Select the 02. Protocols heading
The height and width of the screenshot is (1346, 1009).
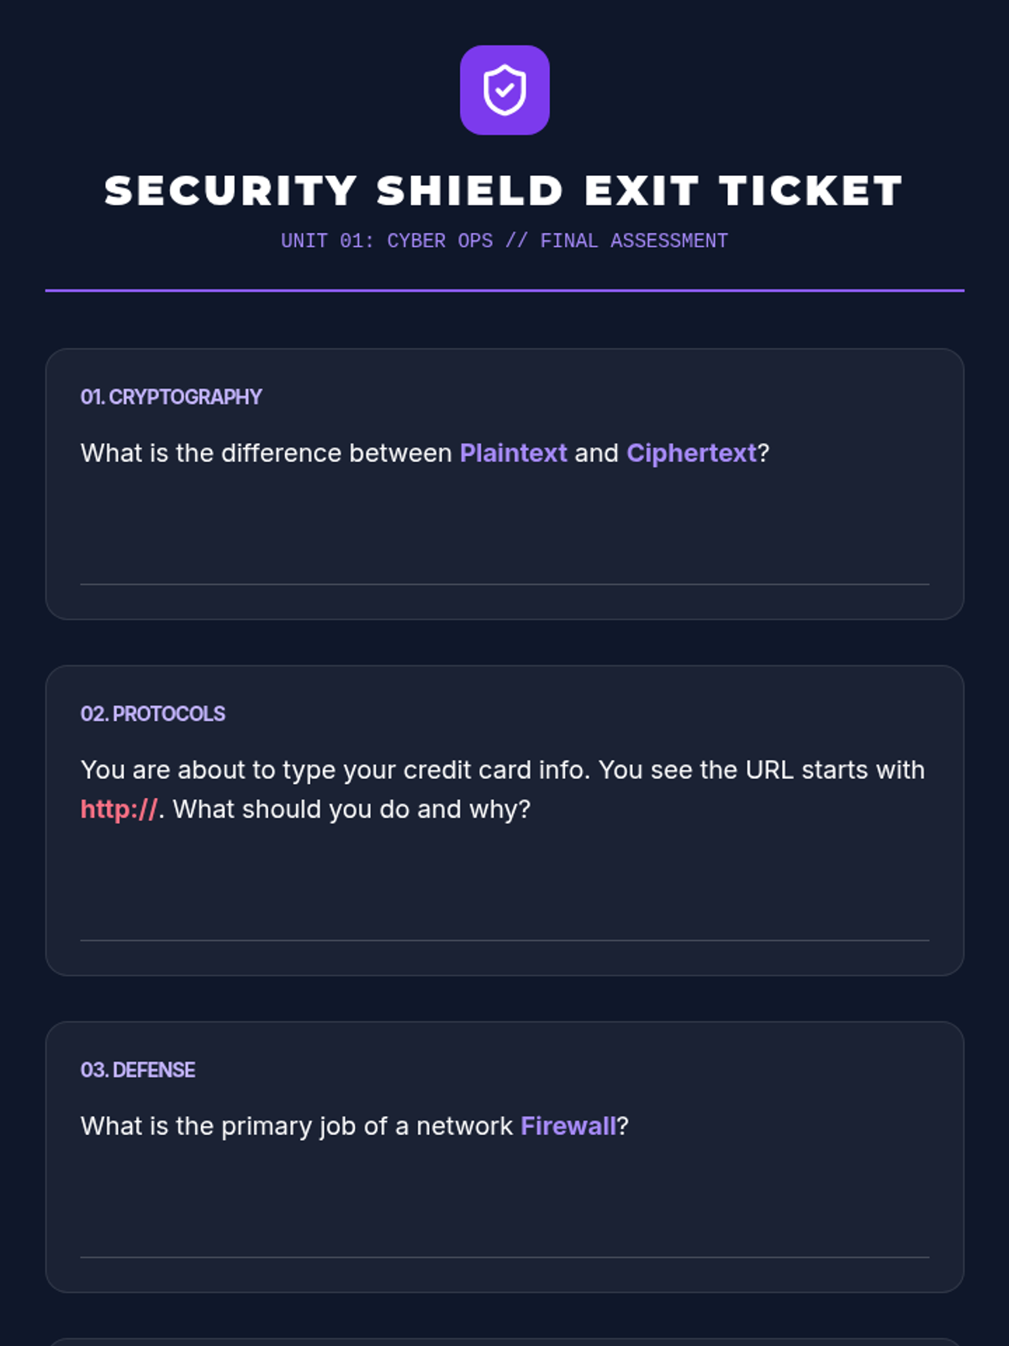[x=153, y=714]
